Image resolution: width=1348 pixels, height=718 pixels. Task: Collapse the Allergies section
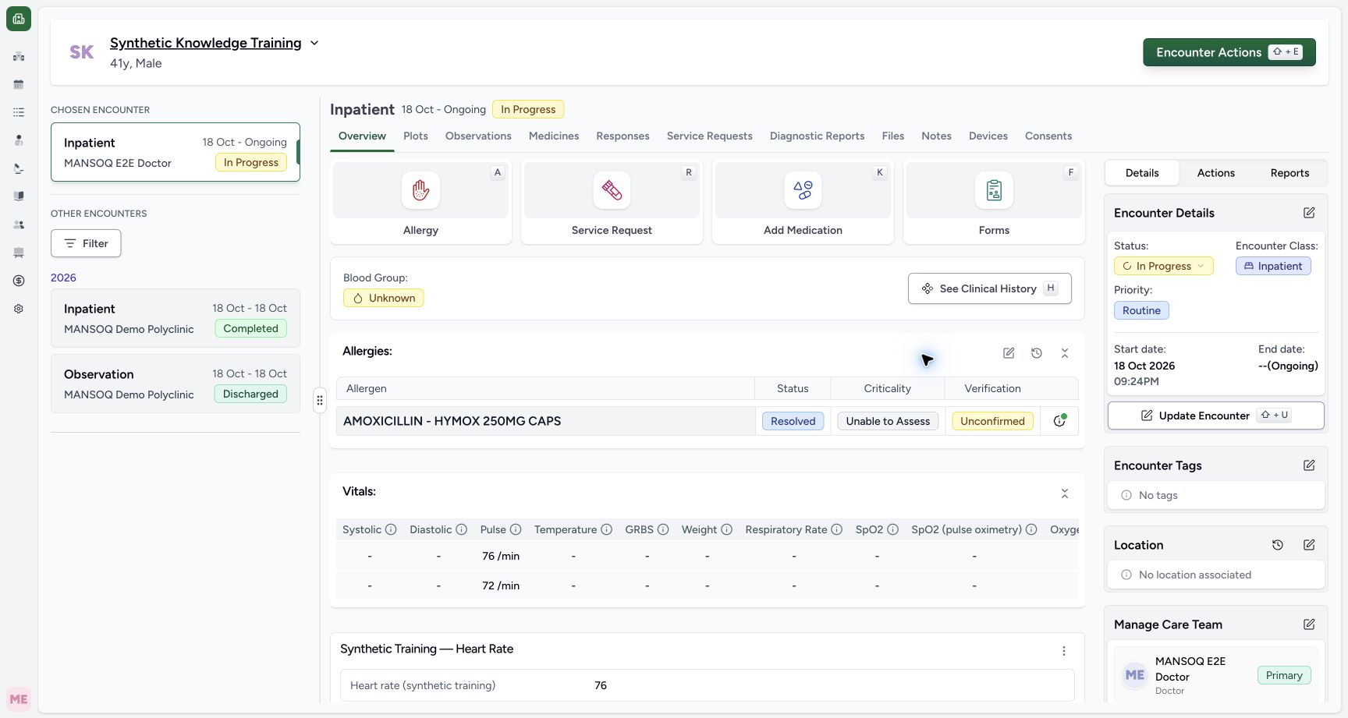pos(1065,353)
